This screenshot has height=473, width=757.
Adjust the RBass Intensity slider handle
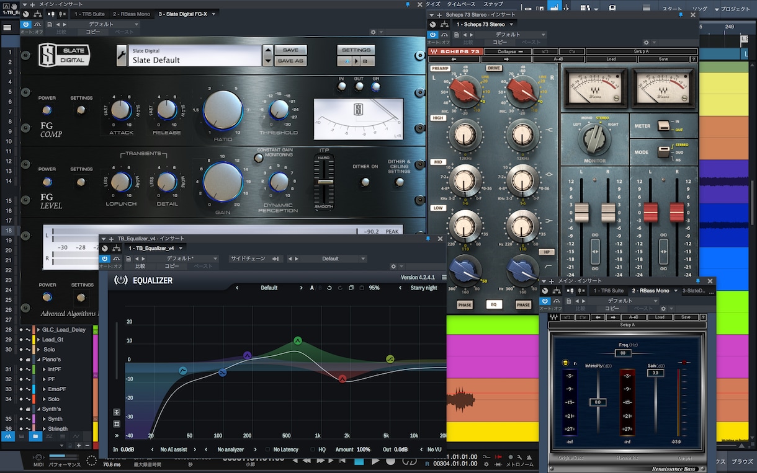[598, 402]
